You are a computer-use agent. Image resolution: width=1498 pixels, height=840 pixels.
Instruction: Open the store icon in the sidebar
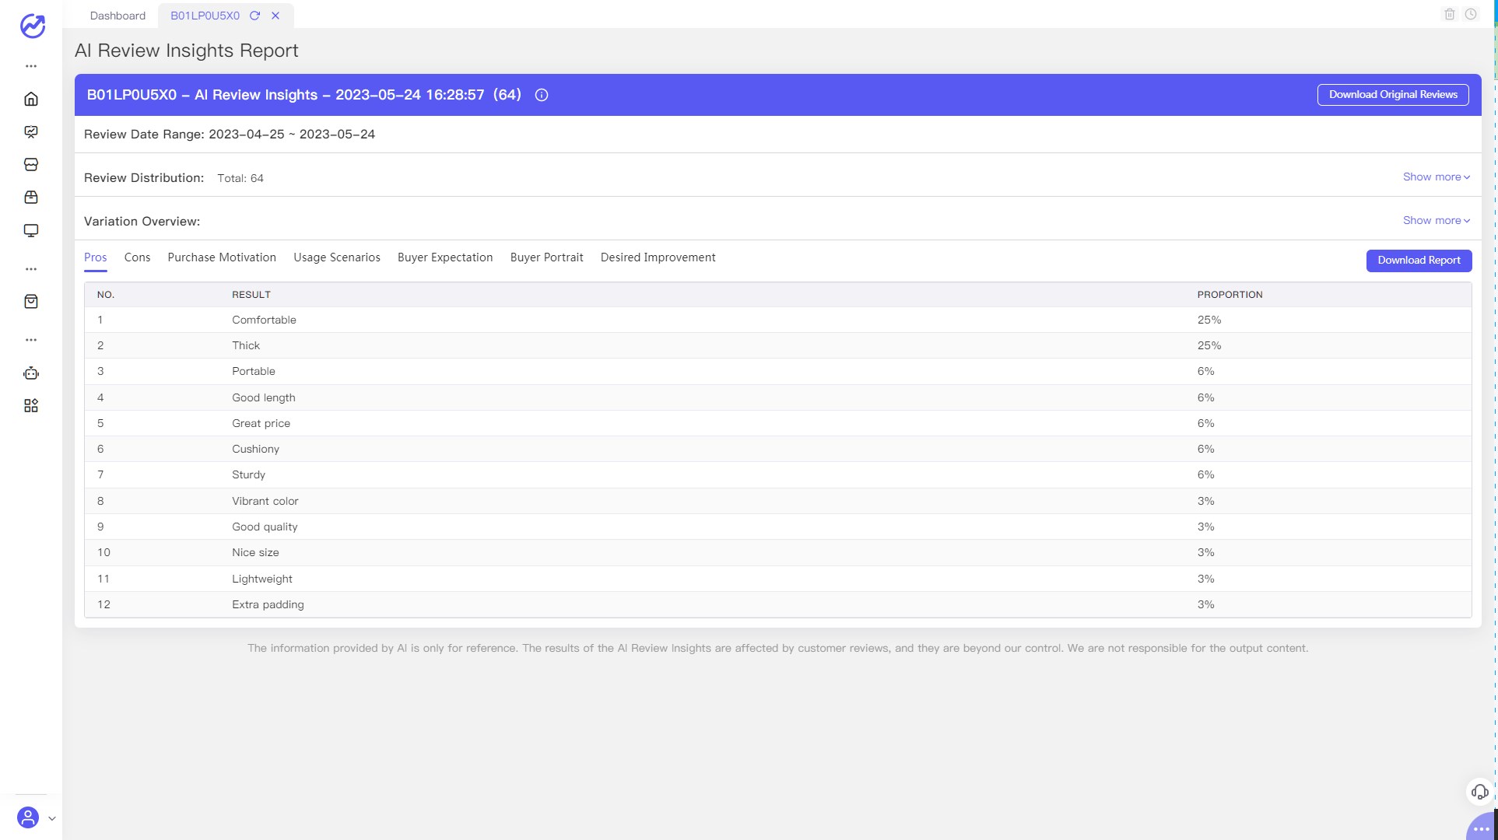click(31, 164)
